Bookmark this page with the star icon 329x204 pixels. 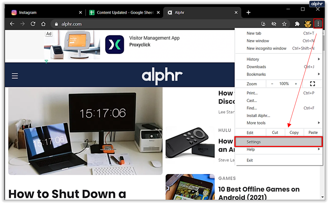click(x=284, y=24)
